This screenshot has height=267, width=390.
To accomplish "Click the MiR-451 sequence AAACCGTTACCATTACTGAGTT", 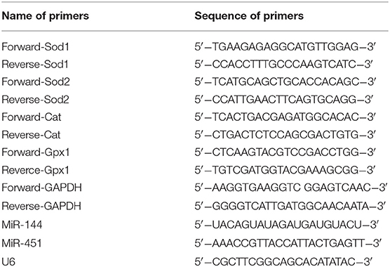I will 288,243.
